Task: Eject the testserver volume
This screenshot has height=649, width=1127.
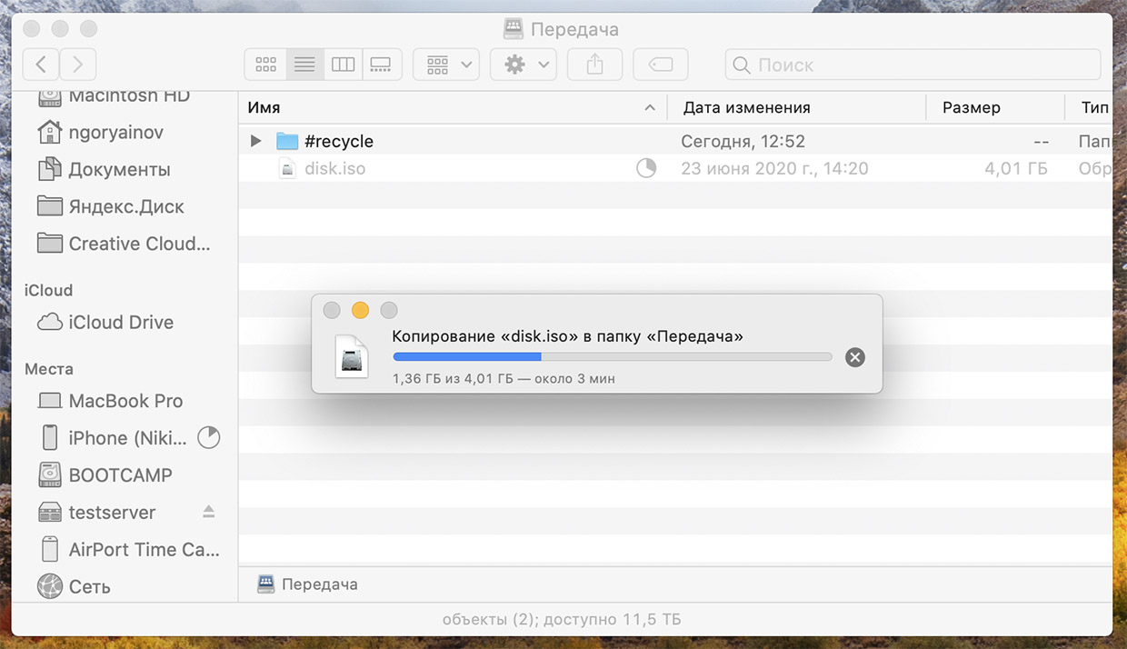Action: tap(209, 512)
